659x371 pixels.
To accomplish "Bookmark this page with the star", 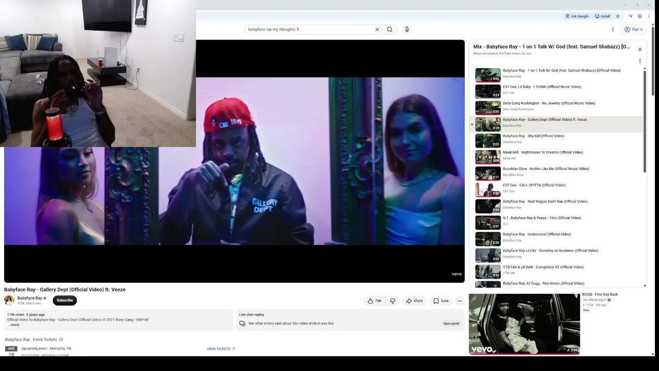I will (618, 16).
